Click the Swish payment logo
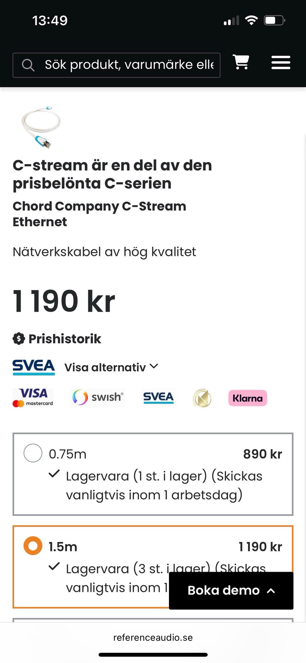This screenshot has width=306, height=663. (x=97, y=398)
